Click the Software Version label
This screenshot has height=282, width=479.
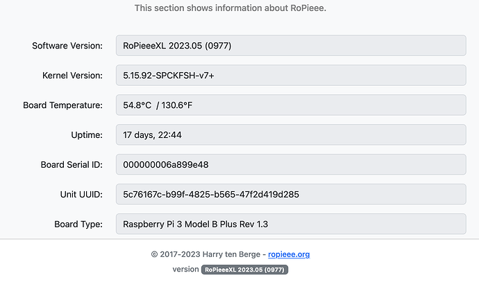point(67,46)
